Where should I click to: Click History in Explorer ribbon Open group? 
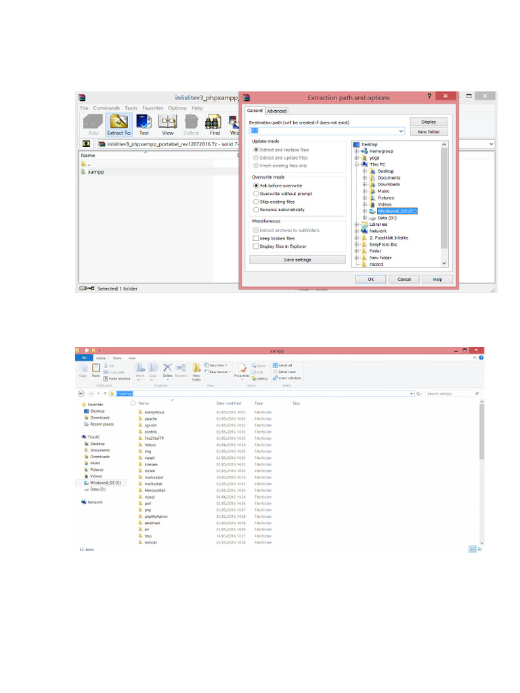(x=260, y=378)
